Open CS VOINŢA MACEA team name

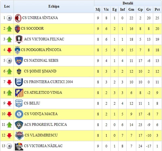(x=41, y=114)
